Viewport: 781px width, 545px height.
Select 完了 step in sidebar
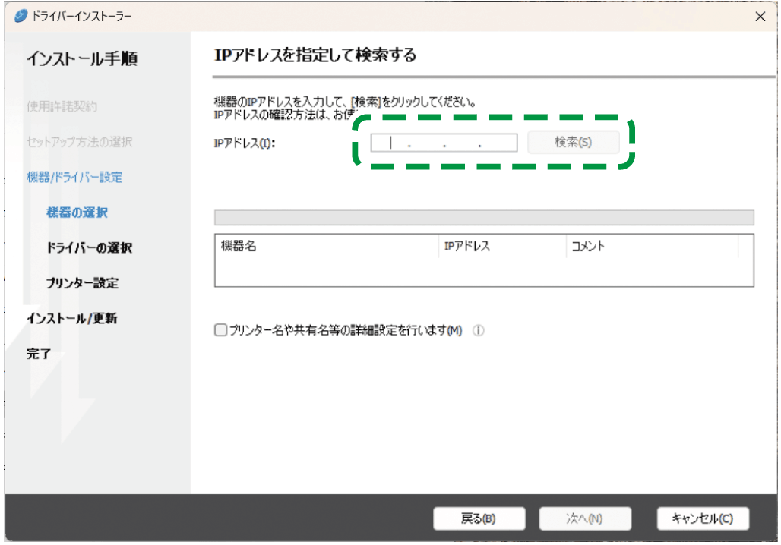coord(37,353)
